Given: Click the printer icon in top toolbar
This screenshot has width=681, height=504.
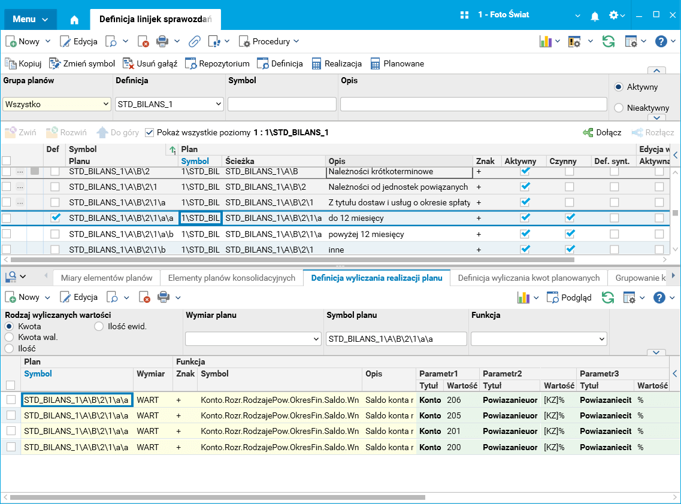Looking at the screenshot, I should 162,41.
